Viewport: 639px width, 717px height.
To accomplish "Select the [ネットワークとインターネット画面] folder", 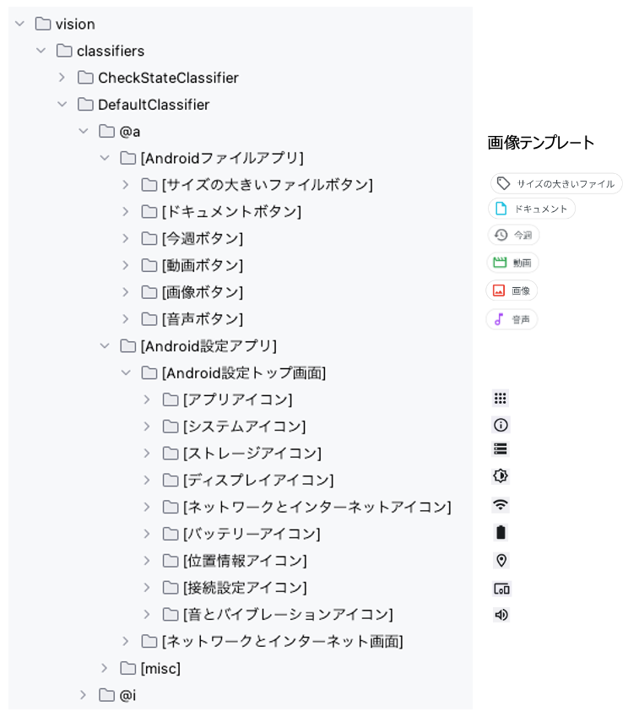I will [x=273, y=641].
